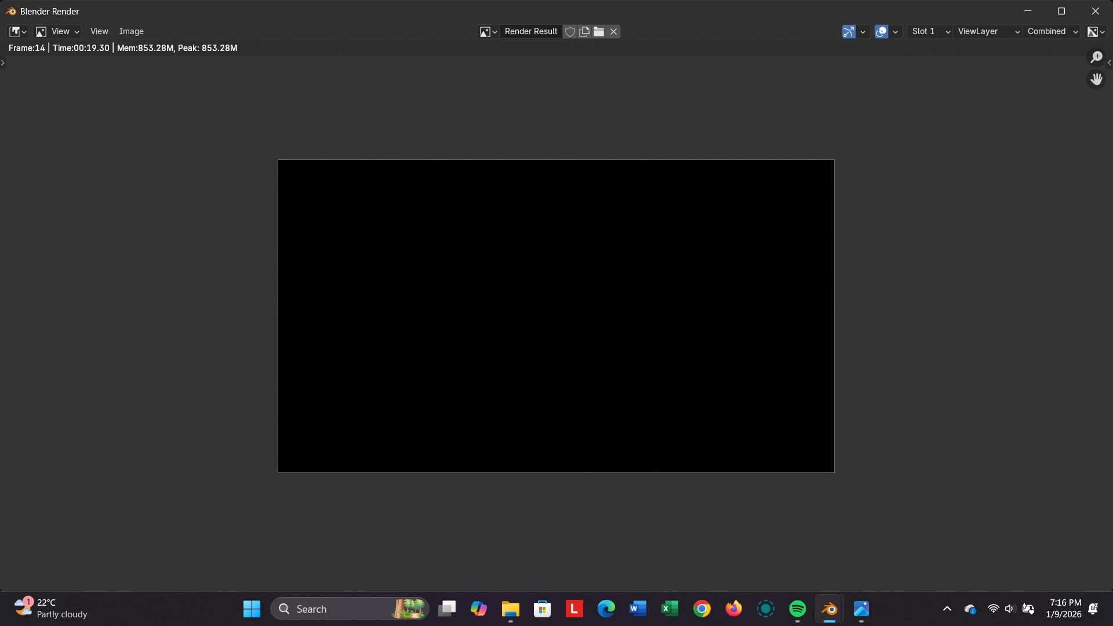Open the Combined pass dropdown
The image size is (1113, 626).
coord(1052,31)
